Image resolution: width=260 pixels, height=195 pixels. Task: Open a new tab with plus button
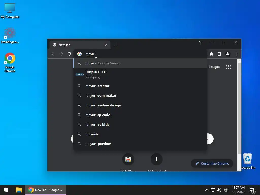click(116, 45)
